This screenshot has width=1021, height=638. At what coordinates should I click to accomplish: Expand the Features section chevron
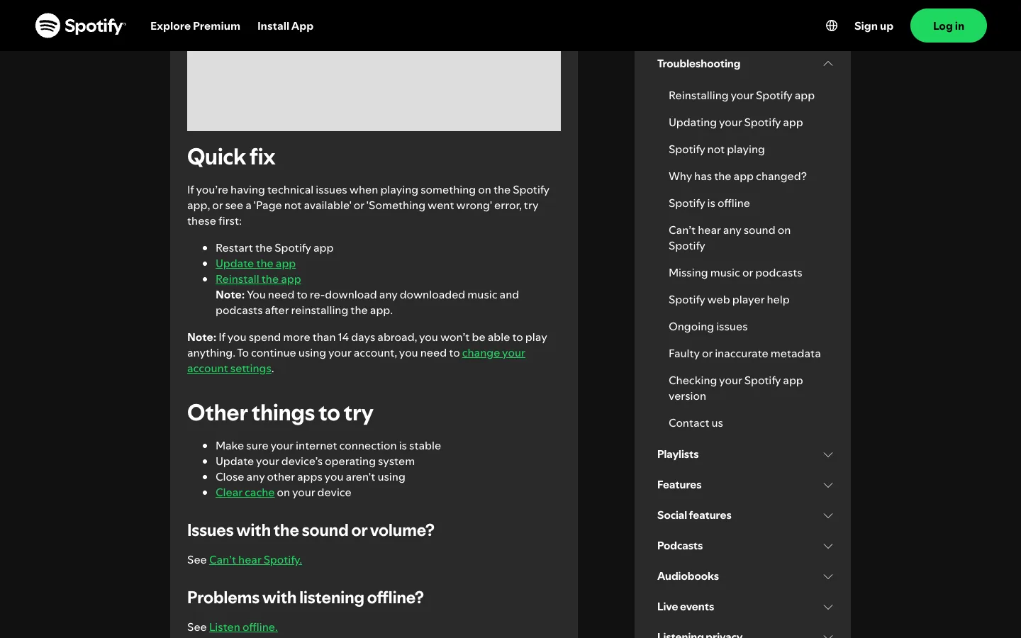point(827,485)
